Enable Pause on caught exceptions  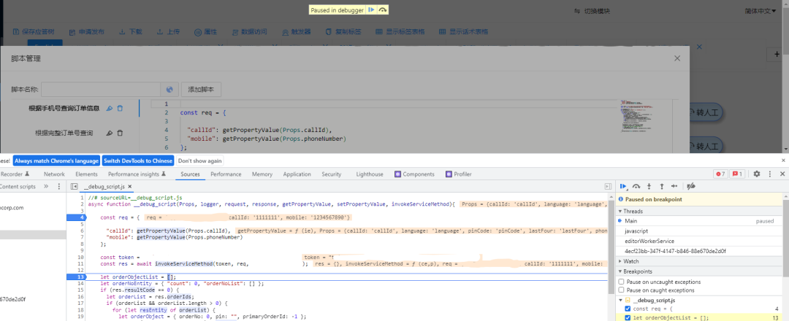point(622,290)
